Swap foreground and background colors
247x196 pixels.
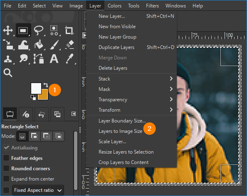click(x=46, y=85)
